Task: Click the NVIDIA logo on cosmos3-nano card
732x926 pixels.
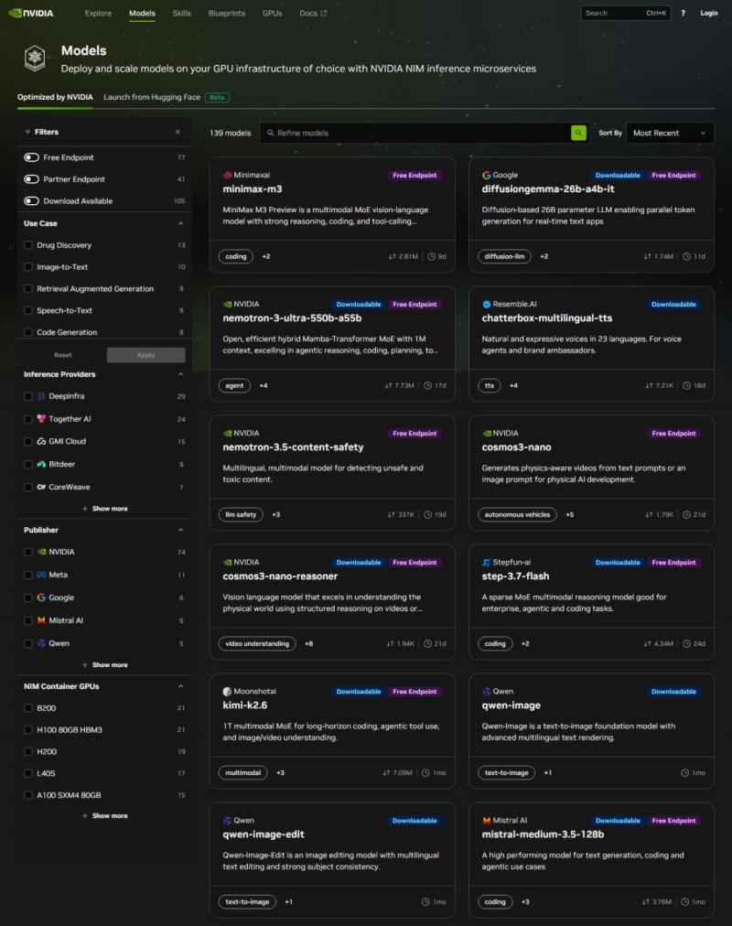Action: [487, 434]
